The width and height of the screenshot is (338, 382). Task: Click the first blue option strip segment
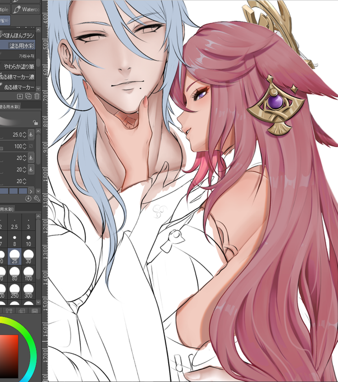point(4,191)
